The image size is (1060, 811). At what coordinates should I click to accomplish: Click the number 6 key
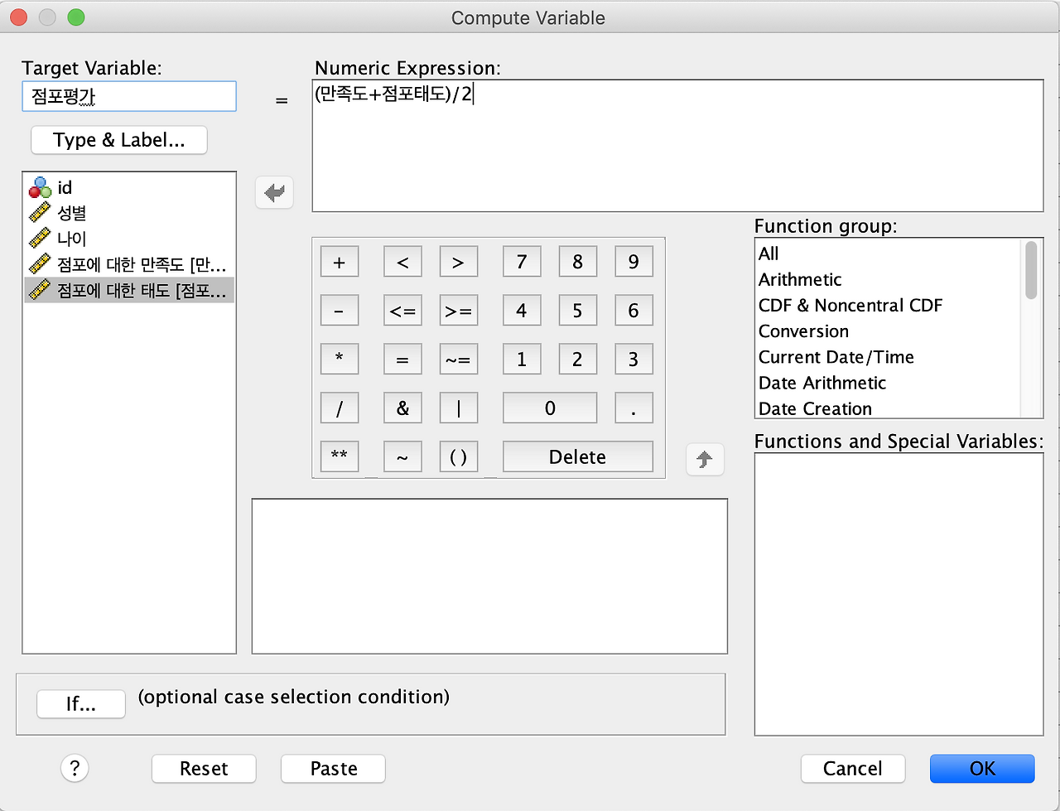pos(634,311)
